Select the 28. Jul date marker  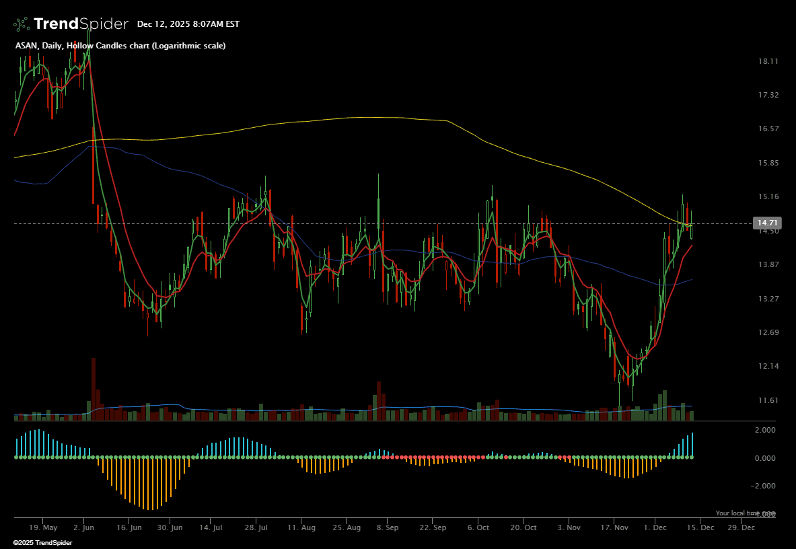coord(256,528)
